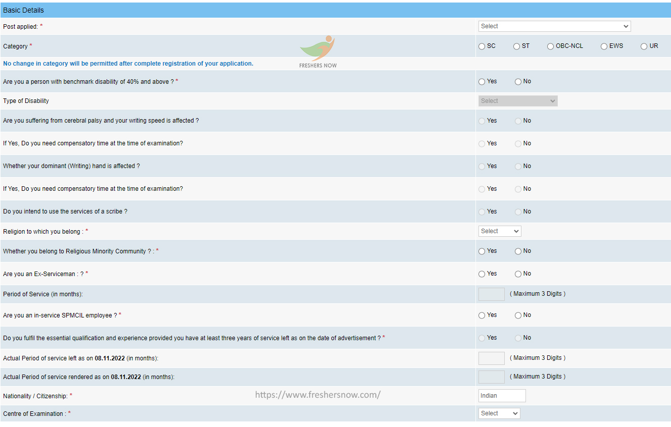Viewport: 671px width, 427px height.
Task: Open the Type of Disability dropdown
Action: click(518, 101)
